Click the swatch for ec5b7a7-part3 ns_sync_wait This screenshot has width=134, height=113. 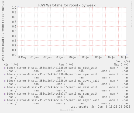click(5, 94)
